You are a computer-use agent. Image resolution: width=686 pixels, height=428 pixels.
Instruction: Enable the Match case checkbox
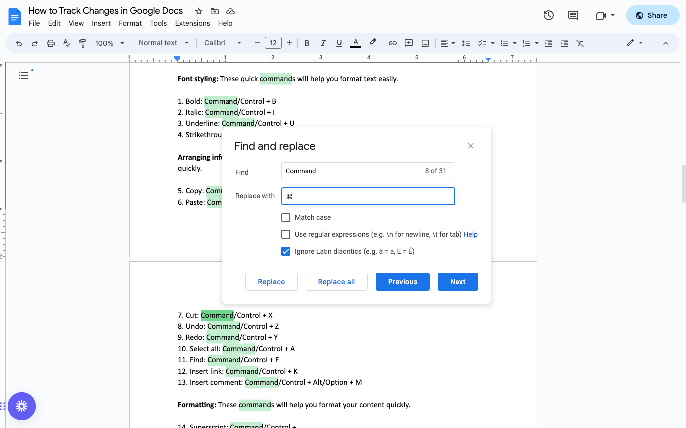click(x=286, y=217)
